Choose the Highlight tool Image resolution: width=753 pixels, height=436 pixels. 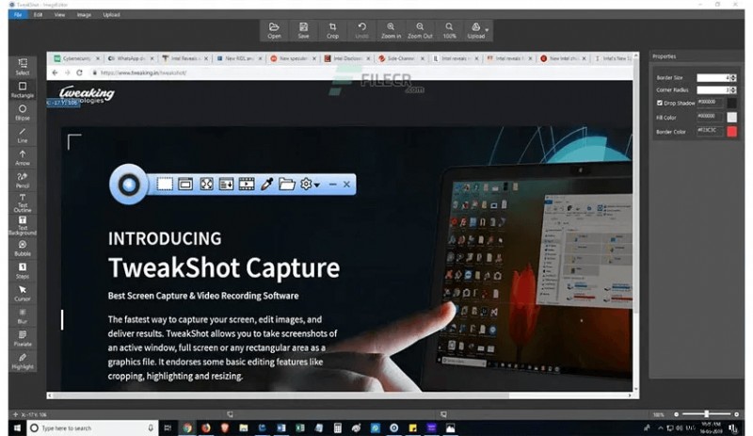(22, 361)
